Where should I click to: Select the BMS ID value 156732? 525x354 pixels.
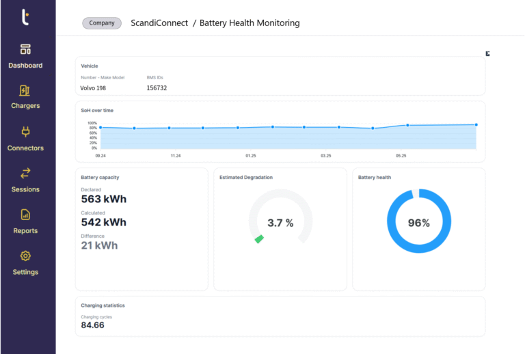[x=157, y=88]
